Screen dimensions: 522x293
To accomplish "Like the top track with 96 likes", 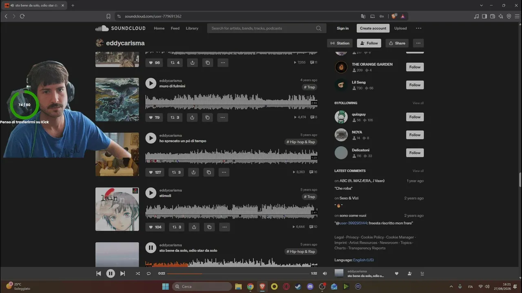I will pyautogui.click(x=154, y=63).
